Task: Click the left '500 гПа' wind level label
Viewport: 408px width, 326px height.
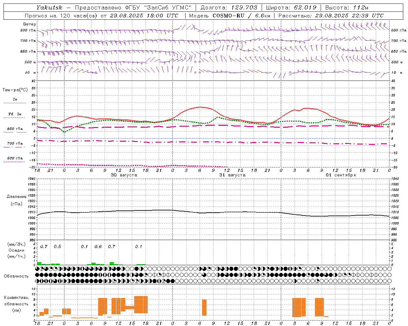Action: pyautogui.click(x=28, y=30)
